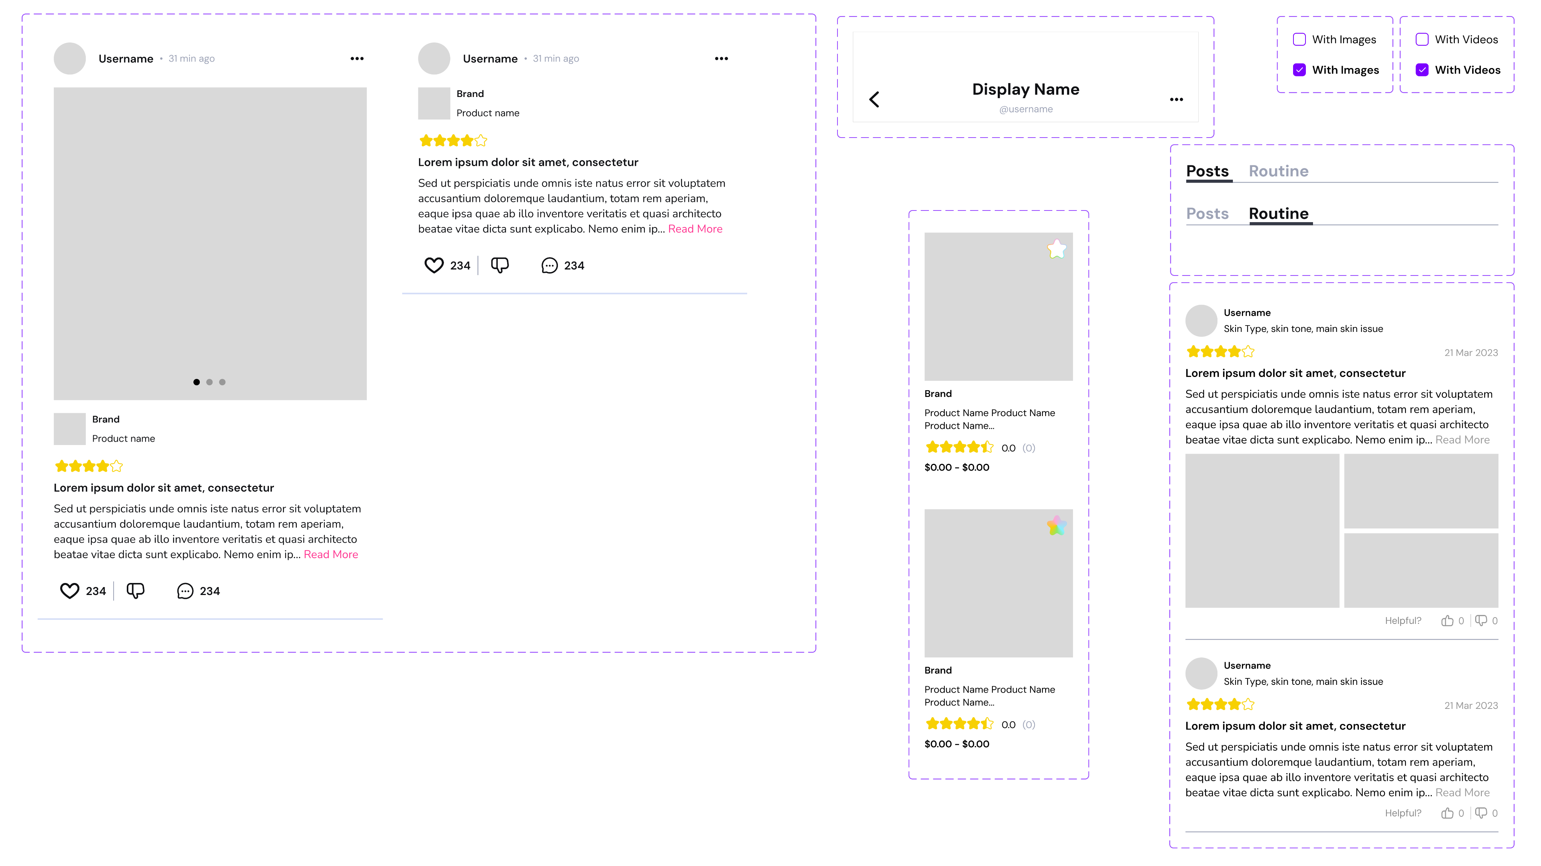Check the unchecked With Images checkbox

[1299, 39]
